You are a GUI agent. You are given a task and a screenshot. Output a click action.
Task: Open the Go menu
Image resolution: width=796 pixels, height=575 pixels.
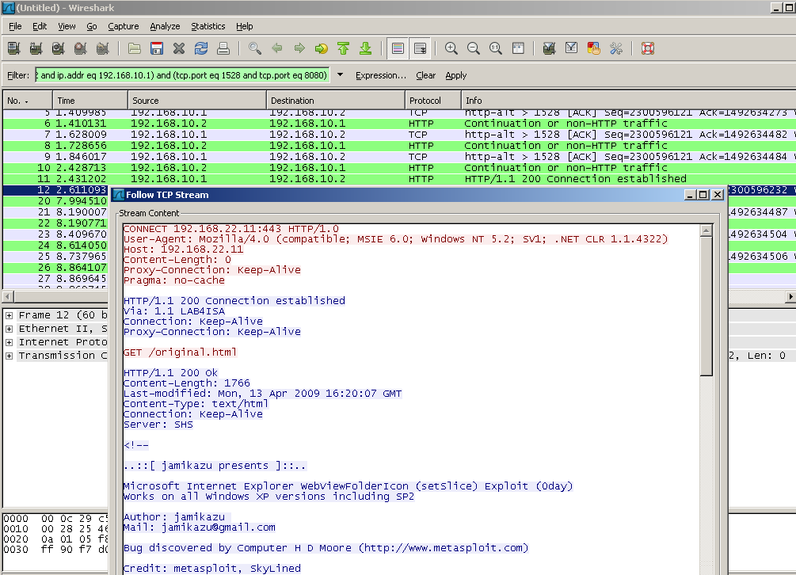[x=92, y=26]
